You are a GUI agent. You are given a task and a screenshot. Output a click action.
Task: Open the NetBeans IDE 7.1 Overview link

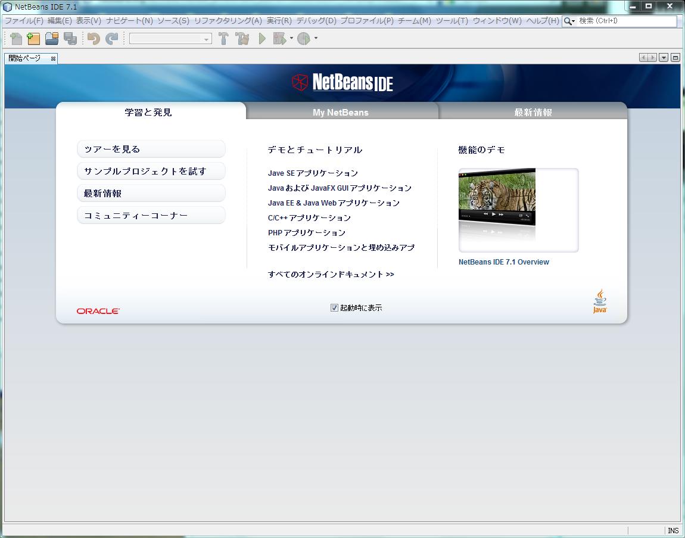tap(504, 262)
